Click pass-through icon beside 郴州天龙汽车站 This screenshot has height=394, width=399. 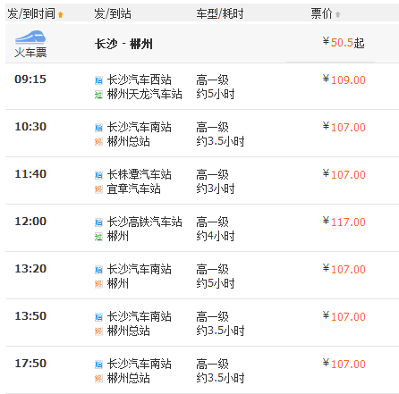pos(98,95)
